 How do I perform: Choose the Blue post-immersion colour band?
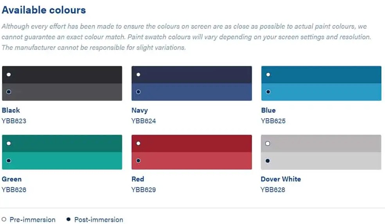tap(321, 92)
